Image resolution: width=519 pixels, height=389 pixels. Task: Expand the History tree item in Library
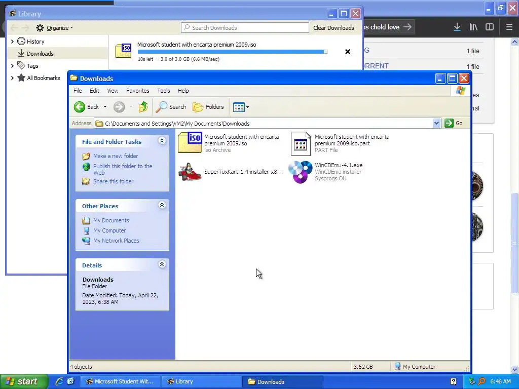click(x=12, y=42)
